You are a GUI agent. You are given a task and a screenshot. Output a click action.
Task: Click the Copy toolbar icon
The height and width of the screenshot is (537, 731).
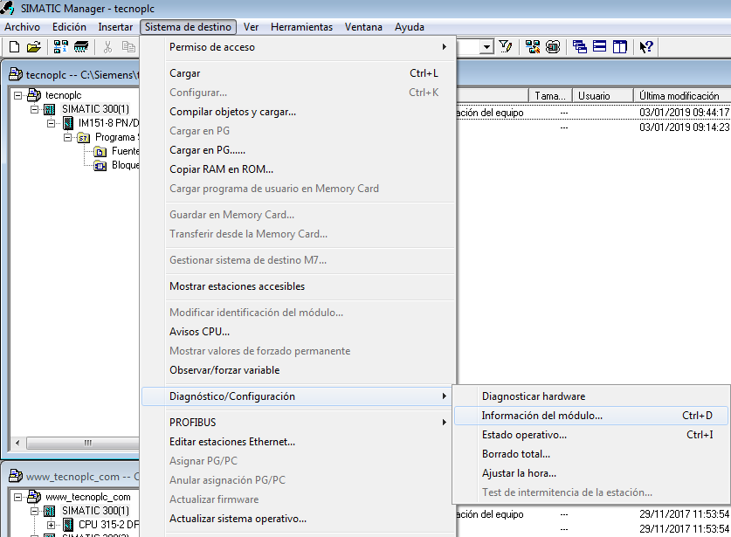pyautogui.click(x=128, y=46)
